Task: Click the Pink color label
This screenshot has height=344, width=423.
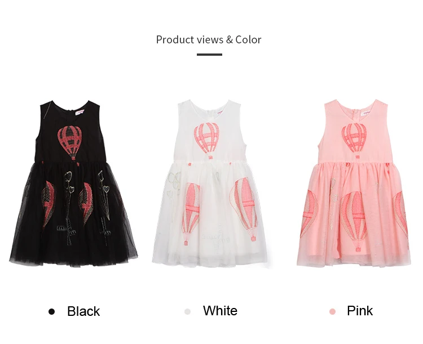Action: (360, 311)
